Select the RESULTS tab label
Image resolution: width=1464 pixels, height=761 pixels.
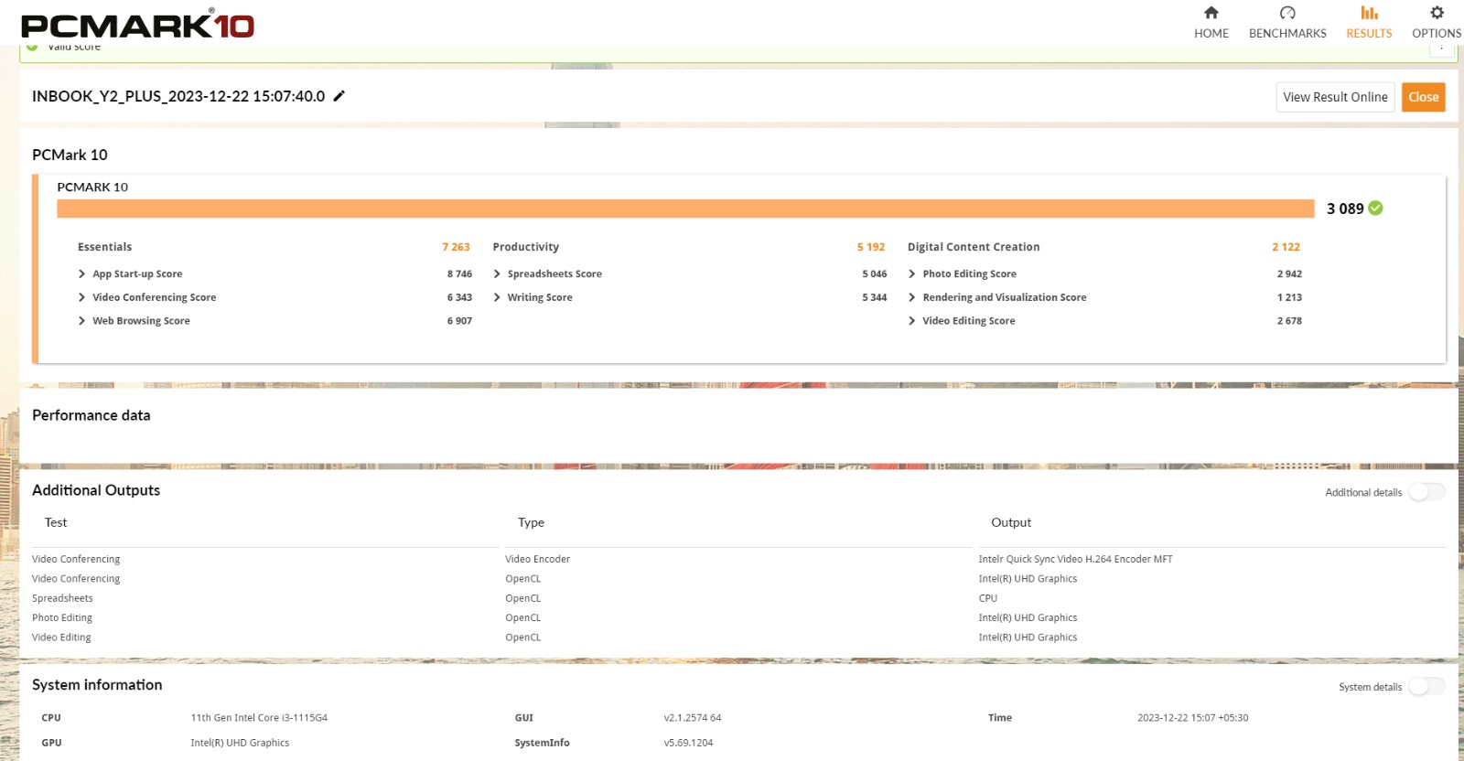point(1368,33)
